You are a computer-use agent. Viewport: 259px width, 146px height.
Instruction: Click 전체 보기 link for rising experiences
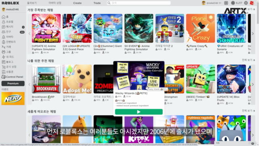click(248, 111)
